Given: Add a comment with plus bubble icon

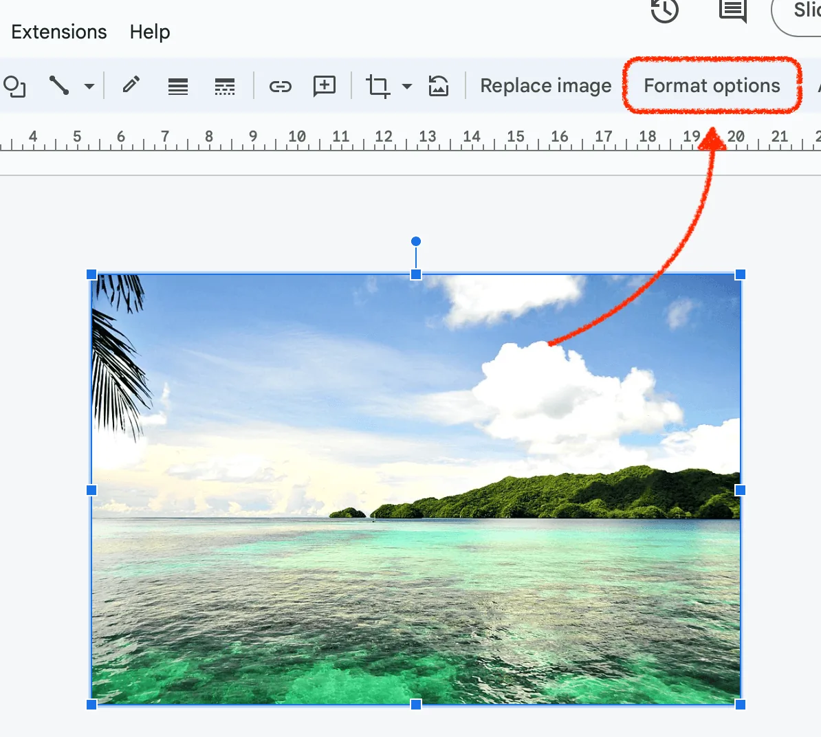Looking at the screenshot, I should click(x=324, y=86).
